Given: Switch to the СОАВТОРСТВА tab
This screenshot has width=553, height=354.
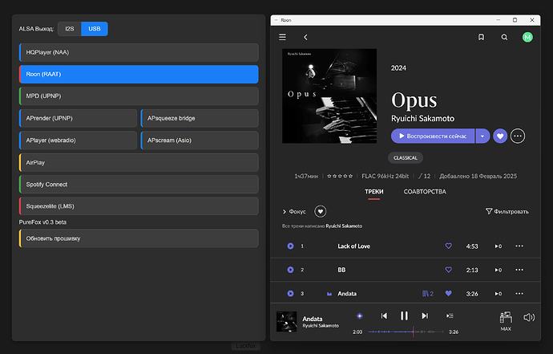Looking at the screenshot, I should tap(425, 192).
